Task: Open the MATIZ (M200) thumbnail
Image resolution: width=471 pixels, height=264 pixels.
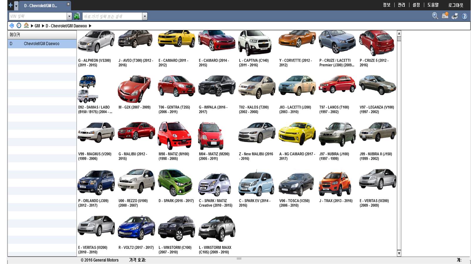Action: pyautogui.click(x=211, y=136)
